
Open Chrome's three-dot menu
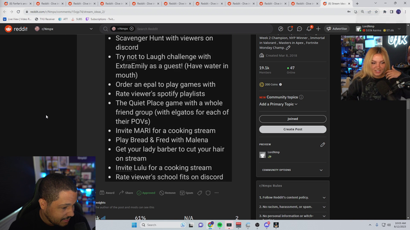point(406,11)
